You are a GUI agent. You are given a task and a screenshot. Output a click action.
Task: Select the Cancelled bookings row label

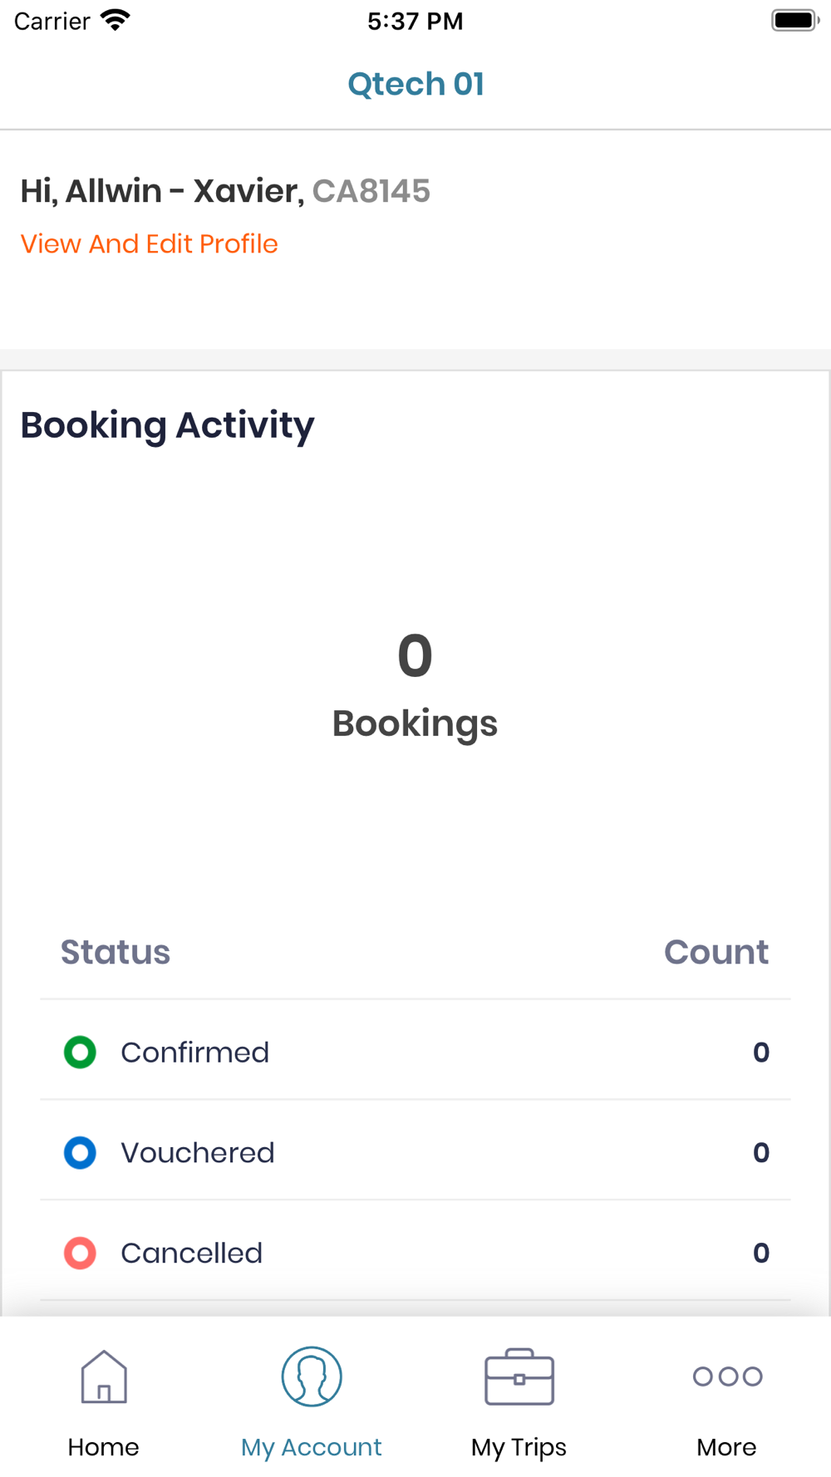(x=192, y=1253)
